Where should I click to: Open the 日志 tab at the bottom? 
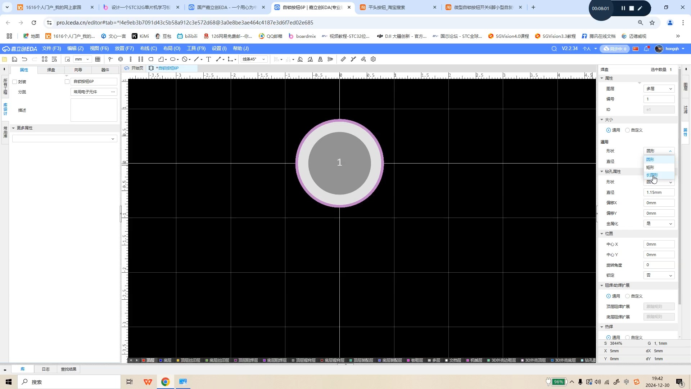pyautogui.click(x=46, y=369)
